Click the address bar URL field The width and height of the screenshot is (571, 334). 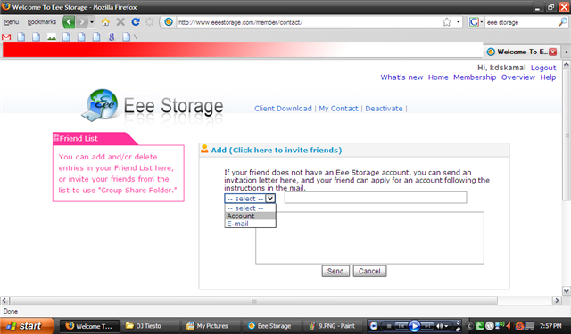click(x=308, y=22)
